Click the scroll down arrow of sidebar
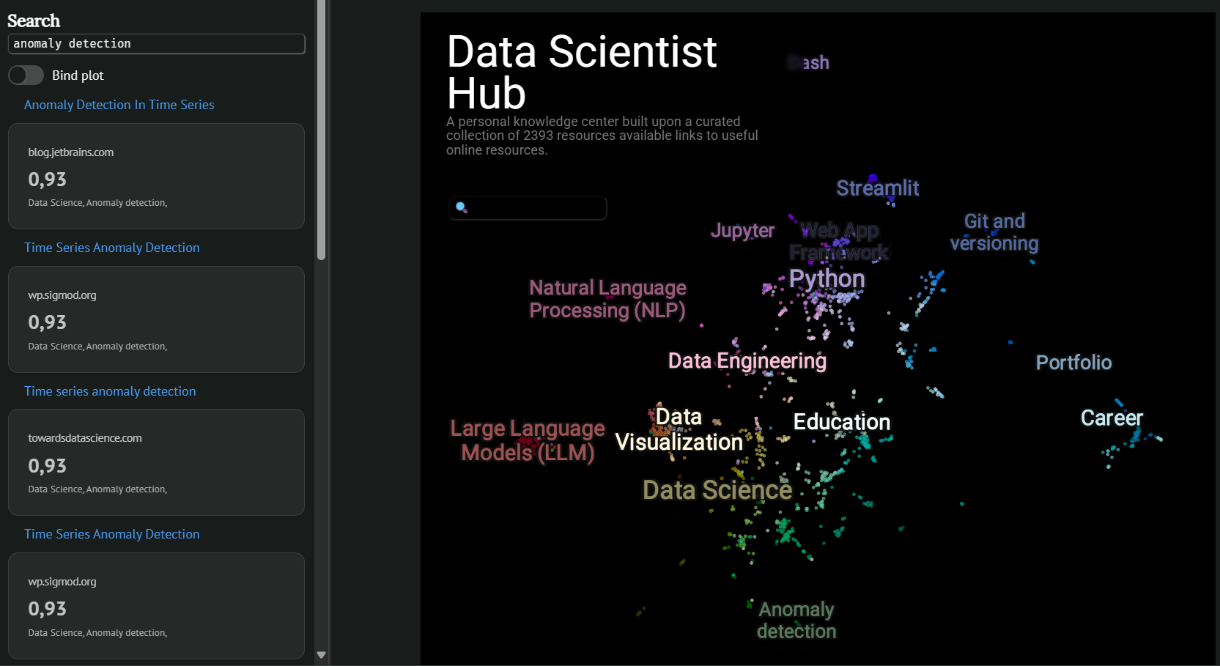Viewport: 1220px width, 666px height. click(x=321, y=655)
